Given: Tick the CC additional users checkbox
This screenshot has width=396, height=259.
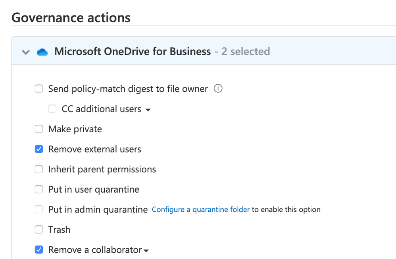Looking at the screenshot, I should pyautogui.click(x=52, y=109).
